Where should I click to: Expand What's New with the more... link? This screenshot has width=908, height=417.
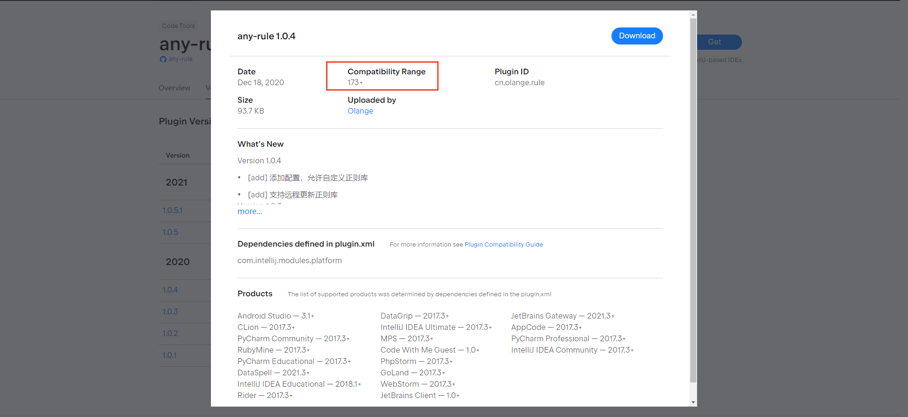pos(250,211)
